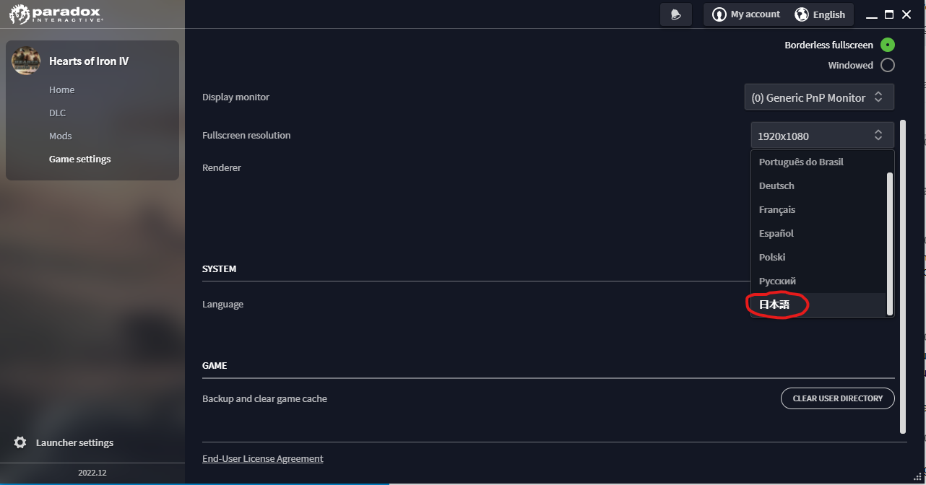Expand the Display monitor dropdown

tap(819, 97)
